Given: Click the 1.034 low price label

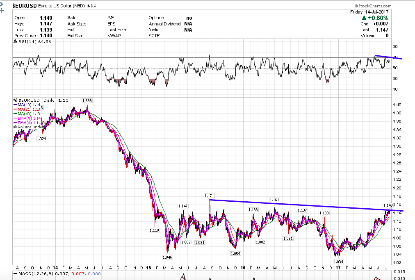Looking at the screenshot, I should pyautogui.click(x=338, y=262).
